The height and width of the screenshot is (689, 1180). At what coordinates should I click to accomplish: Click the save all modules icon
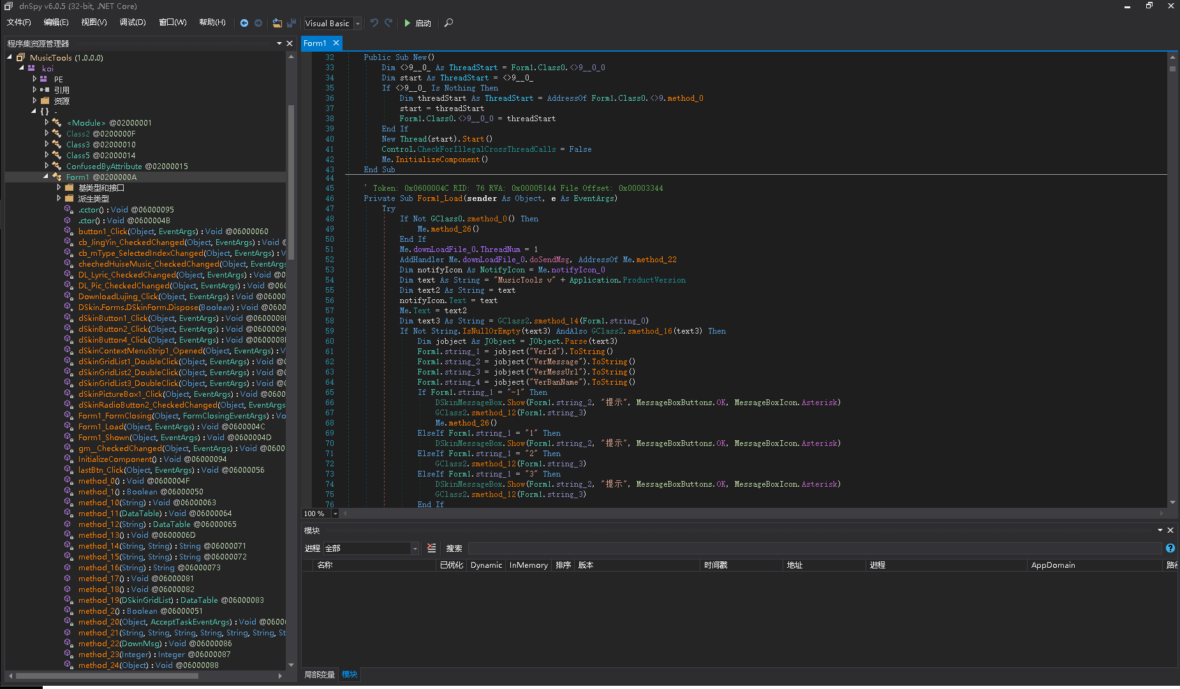[x=291, y=23]
